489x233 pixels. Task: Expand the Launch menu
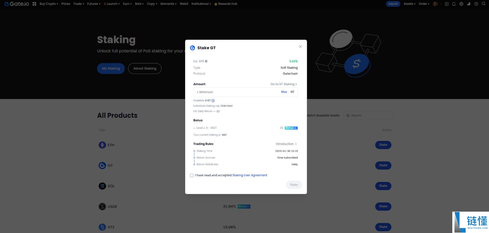pyautogui.click(x=112, y=4)
